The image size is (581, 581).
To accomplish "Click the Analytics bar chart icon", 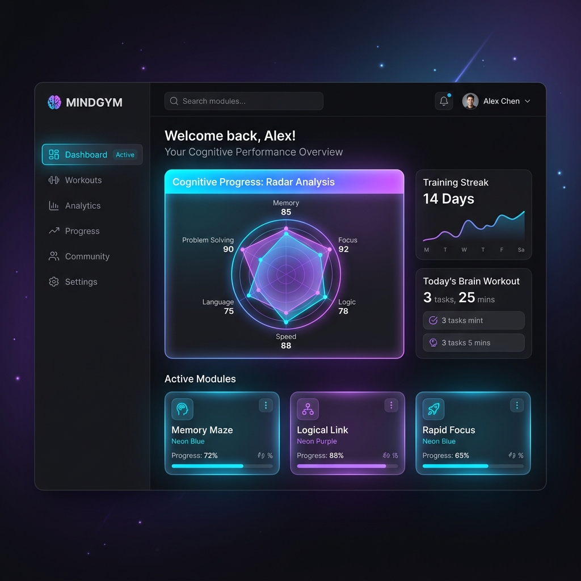I will click(x=54, y=205).
